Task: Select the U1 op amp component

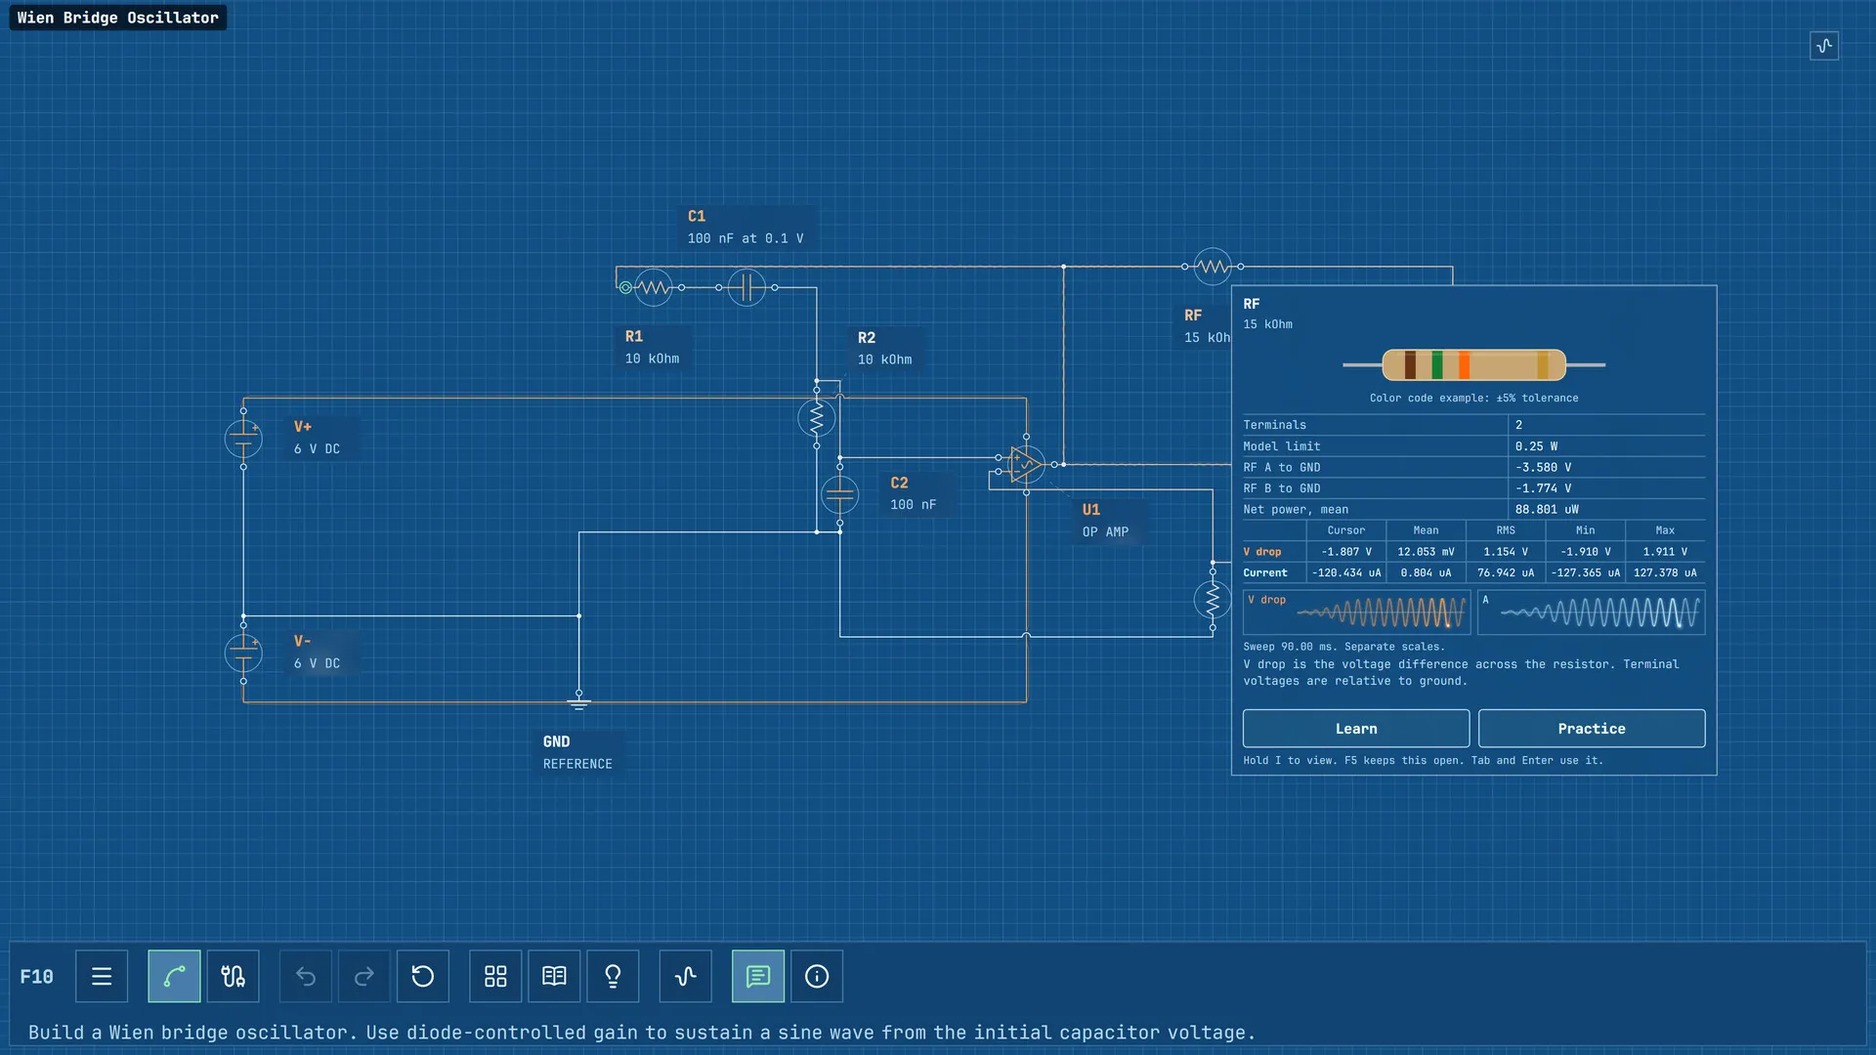Action: (1026, 464)
